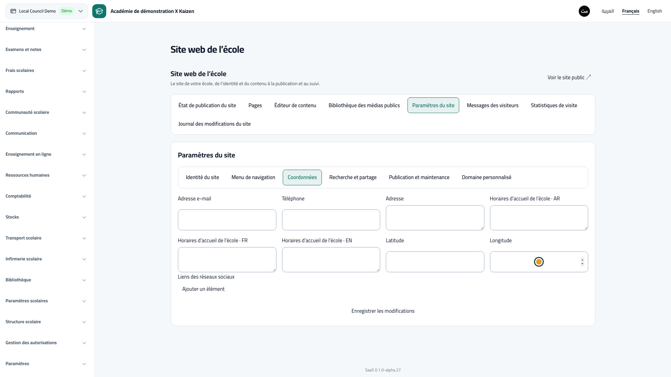Viewport: 671px width, 377px height.
Task: Expand the Communauté scolaire section
Action: (x=46, y=112)
